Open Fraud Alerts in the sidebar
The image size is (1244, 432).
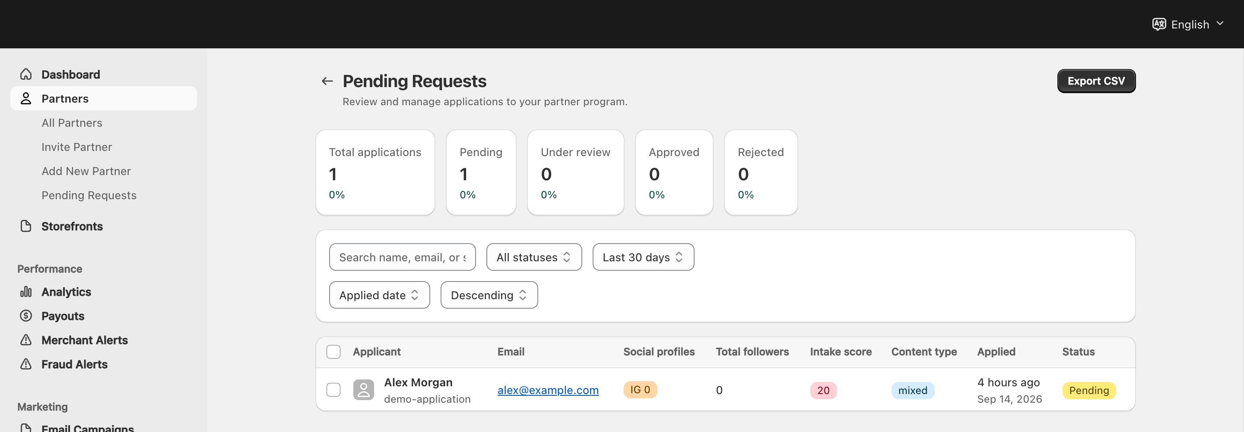click(x=103, y=364)
